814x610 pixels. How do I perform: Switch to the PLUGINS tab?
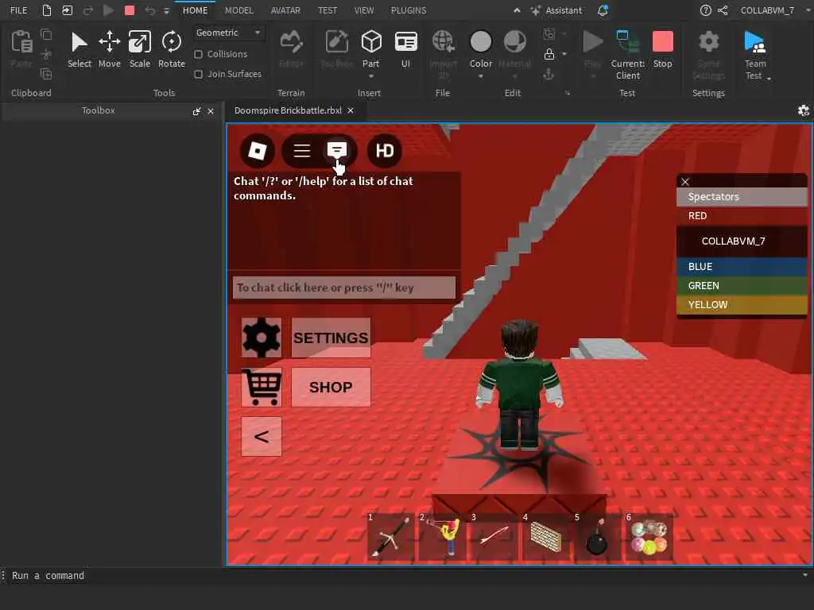pyautogui.click(x=409, y=10)
